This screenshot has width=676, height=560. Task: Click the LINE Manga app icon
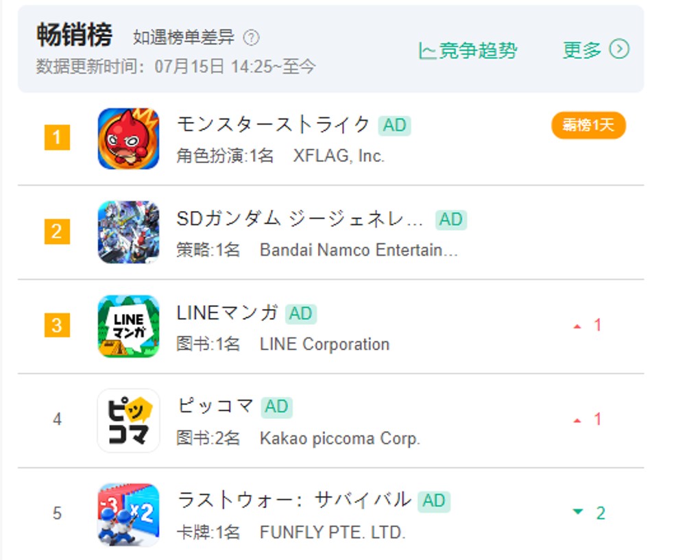[128, 326]
